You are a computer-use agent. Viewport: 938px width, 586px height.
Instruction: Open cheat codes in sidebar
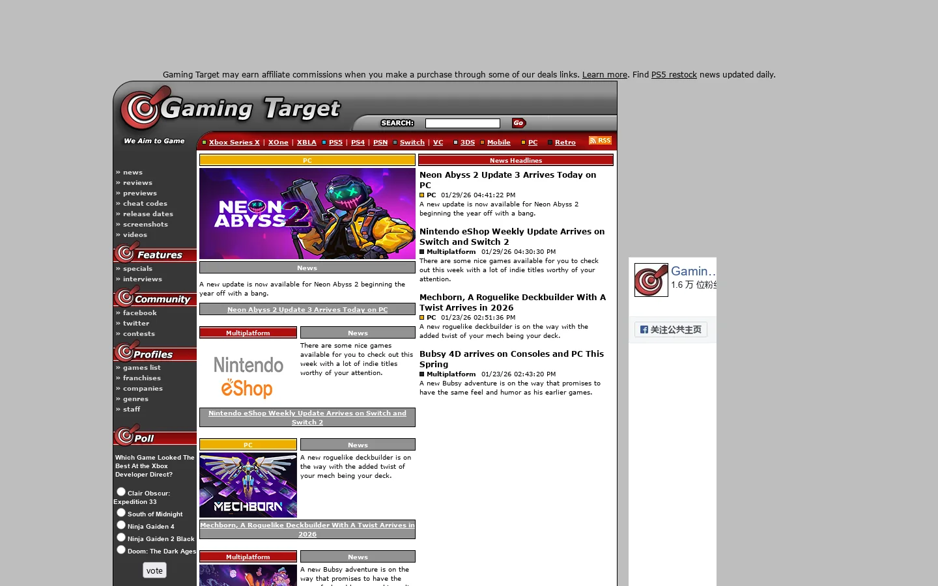[x=145, y=203]
